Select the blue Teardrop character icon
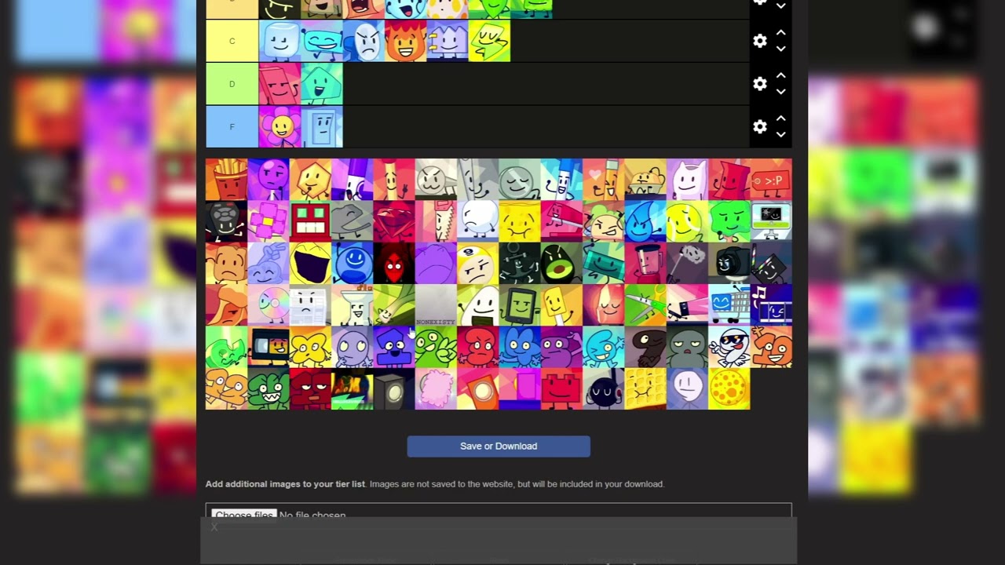The image size is (1005, 565). tap(645, 221)
